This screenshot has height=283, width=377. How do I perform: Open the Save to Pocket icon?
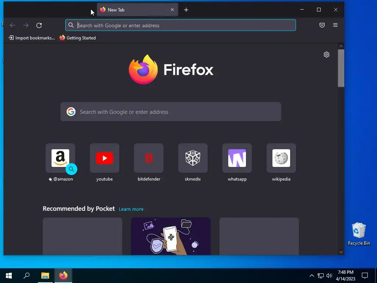(x=322, y=25)
